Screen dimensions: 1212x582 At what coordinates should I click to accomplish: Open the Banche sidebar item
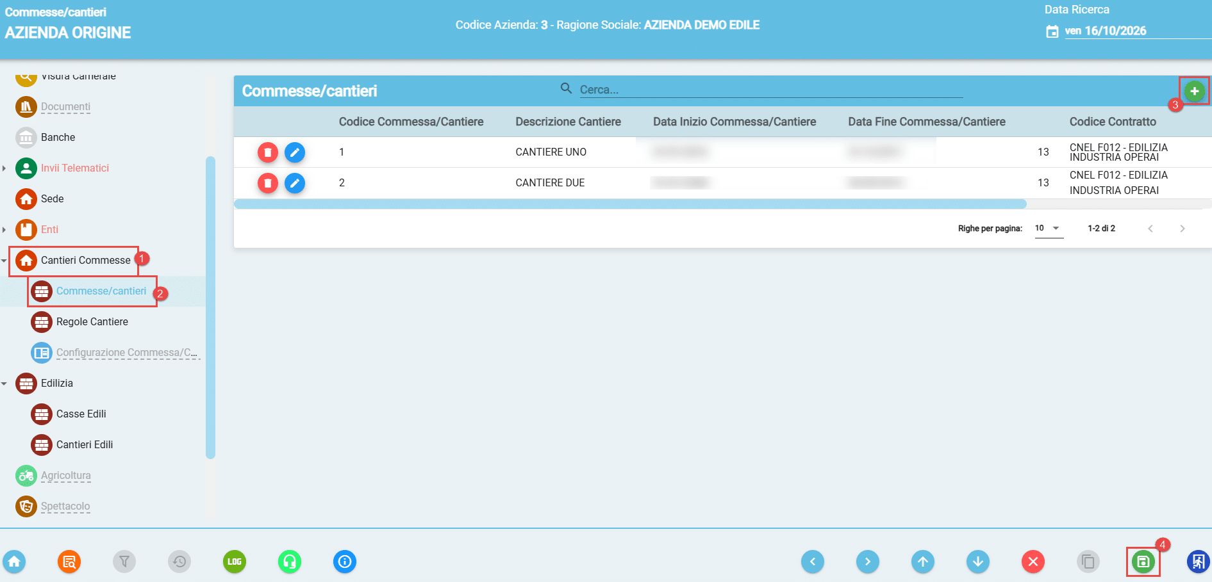(58, 138)
